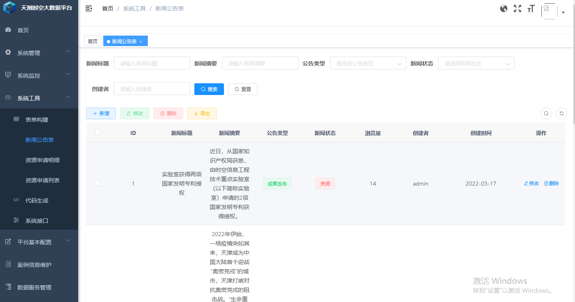This screenshot has height=302, width=575.
Task: Select the 关闭 status tag on ID 1
Action: coord(325,183)
